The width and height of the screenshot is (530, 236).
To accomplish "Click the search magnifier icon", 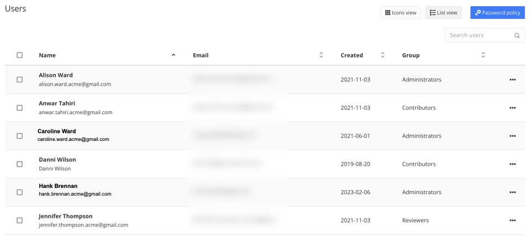I will (x=517, y=35).
